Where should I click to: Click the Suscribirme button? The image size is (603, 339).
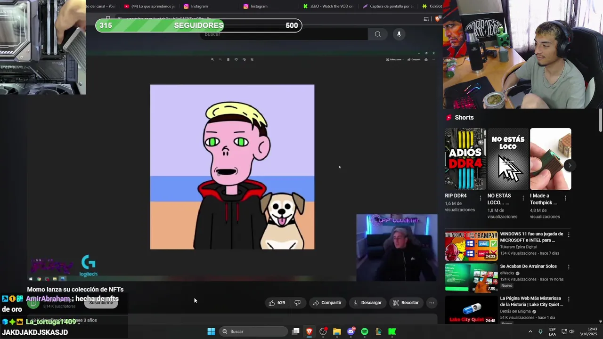point(101,303)
